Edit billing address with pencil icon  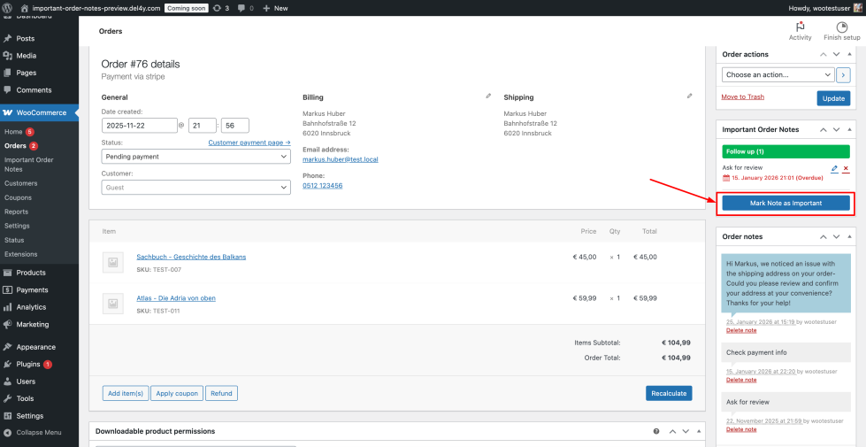[488, 96]
